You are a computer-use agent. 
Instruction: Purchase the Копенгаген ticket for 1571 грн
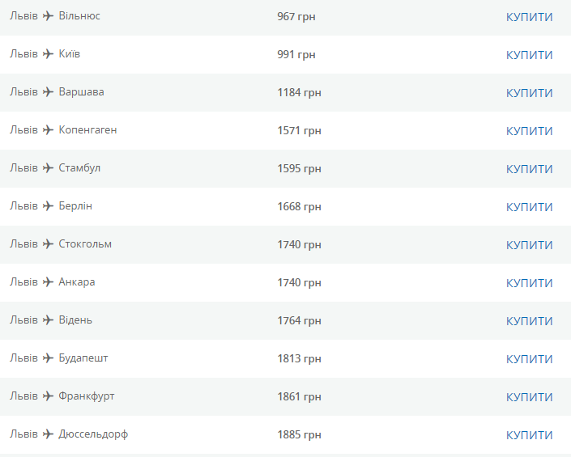(x=529, y=131)
